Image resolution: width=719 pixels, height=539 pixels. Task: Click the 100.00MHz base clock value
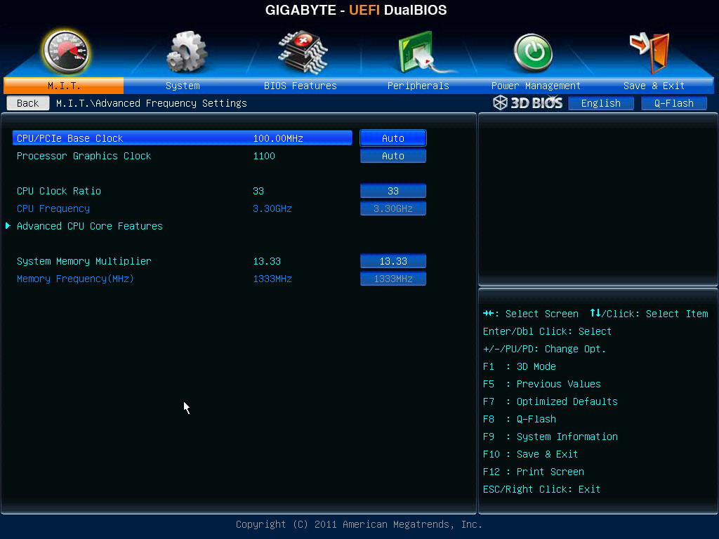tap(278, 138)
